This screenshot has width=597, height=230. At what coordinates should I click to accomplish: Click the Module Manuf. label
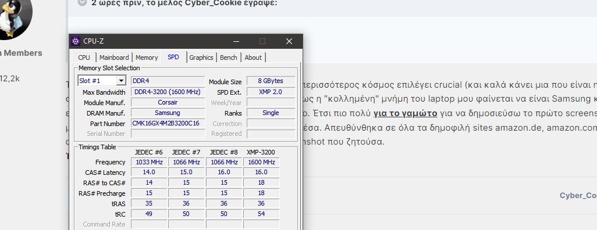[104, 103]
